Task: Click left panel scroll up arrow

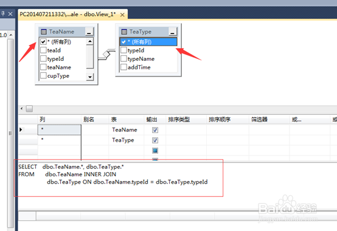Action: point(11,35)
